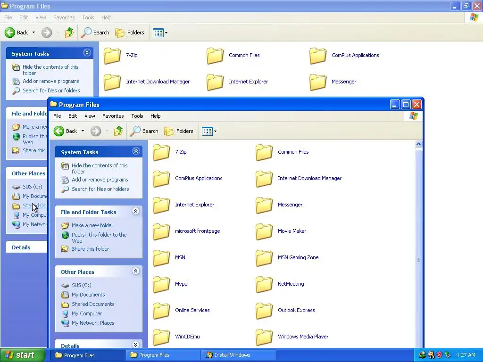Open Back history dropdown arrow in front window

[x=83, y=131]
